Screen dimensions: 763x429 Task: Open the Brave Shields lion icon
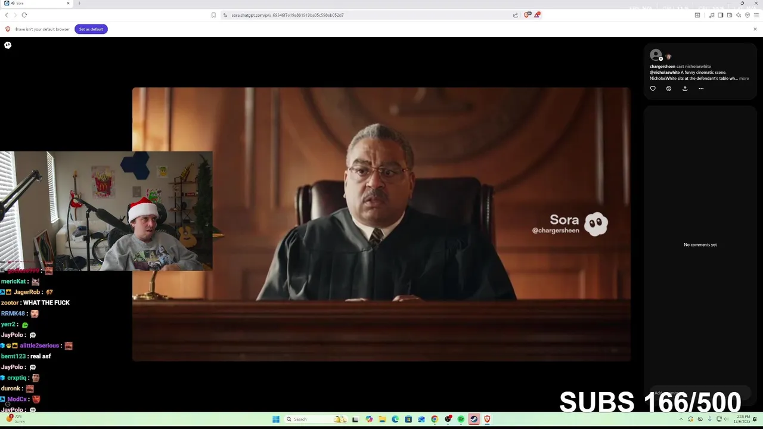527,15
